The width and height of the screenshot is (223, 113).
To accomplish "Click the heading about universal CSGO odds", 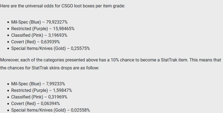I will click(x=62, y=6).
